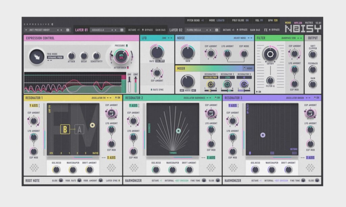Click the Resonator 1 Rise icon knob
346x207 pixels.
(x=112, y=113)
